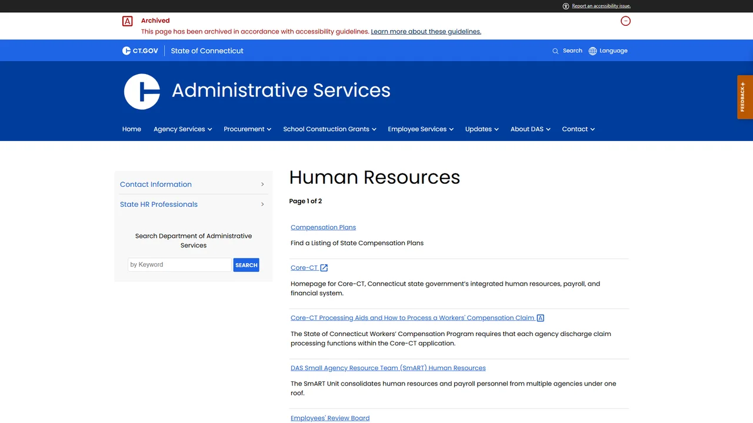Click the 'Page 1 of 2' text

tap(305, 202)
